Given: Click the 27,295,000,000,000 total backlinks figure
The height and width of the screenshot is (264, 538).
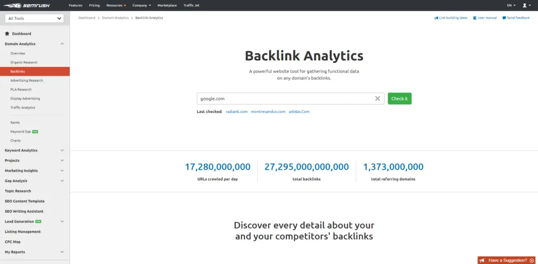Looking at the screenshot, I should pos(306,167).
